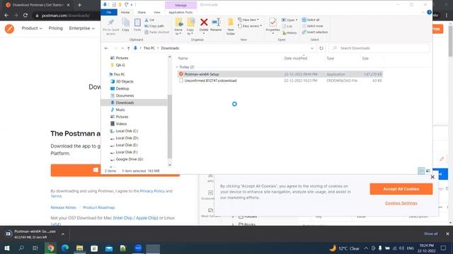Open Cookies Settings link

tap(401, 203)
